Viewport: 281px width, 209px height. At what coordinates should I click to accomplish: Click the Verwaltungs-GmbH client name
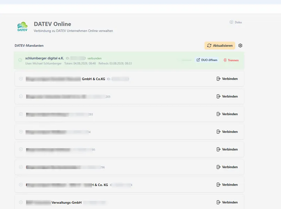[x=66, y=202]
